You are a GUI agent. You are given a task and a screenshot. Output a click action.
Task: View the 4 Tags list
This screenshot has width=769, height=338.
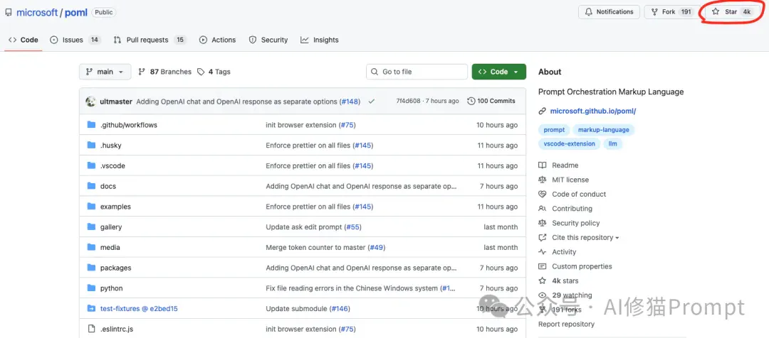click(214, 72)
